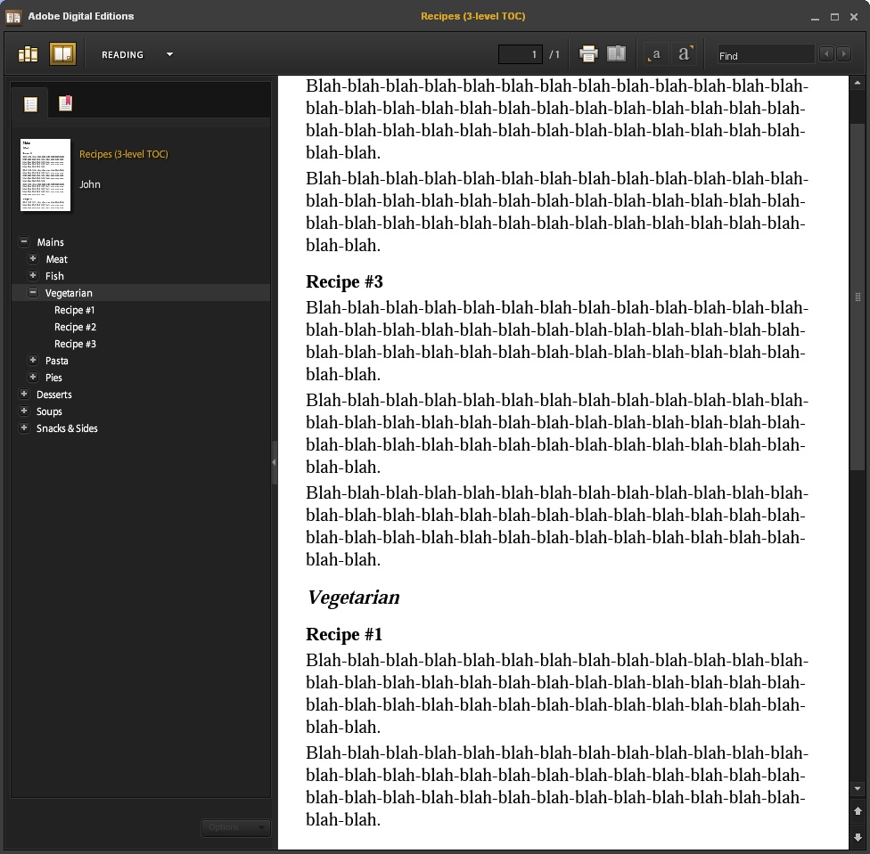870x854 pixels.
Task: Switch to the Table of Contents tab
Action: pyautogui.click(x=30, y=104)
